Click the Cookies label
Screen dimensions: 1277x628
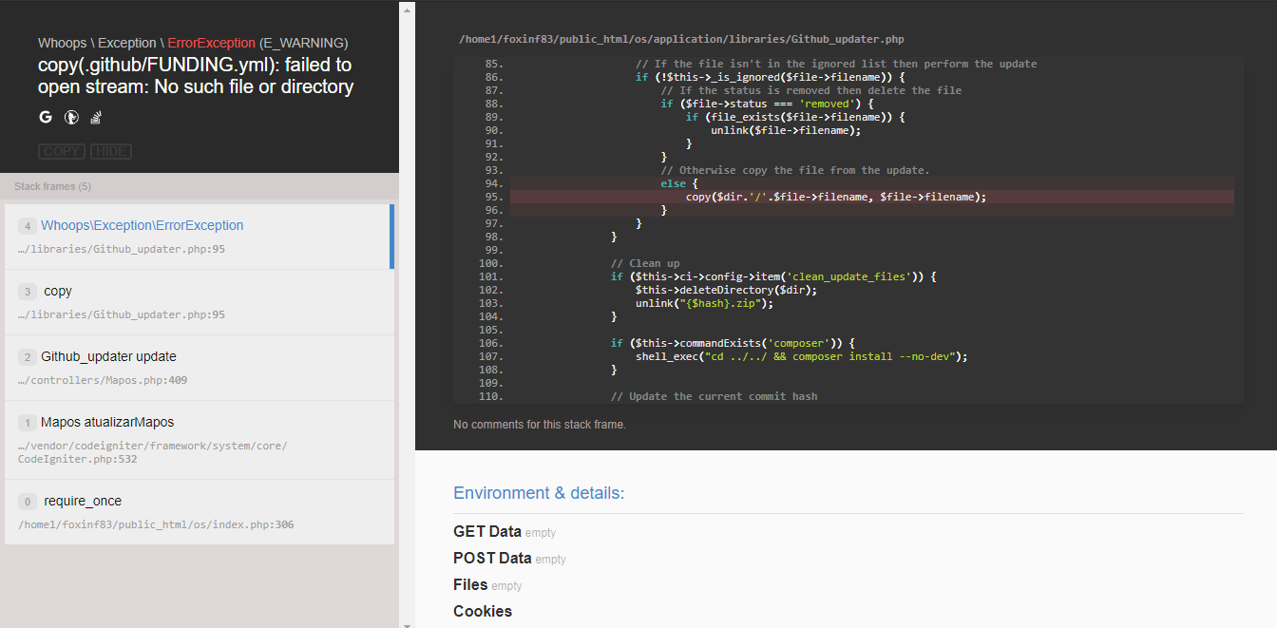483,612
